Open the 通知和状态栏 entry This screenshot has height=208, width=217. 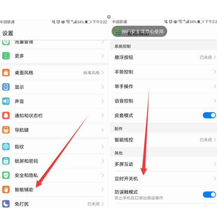point(55,116)
